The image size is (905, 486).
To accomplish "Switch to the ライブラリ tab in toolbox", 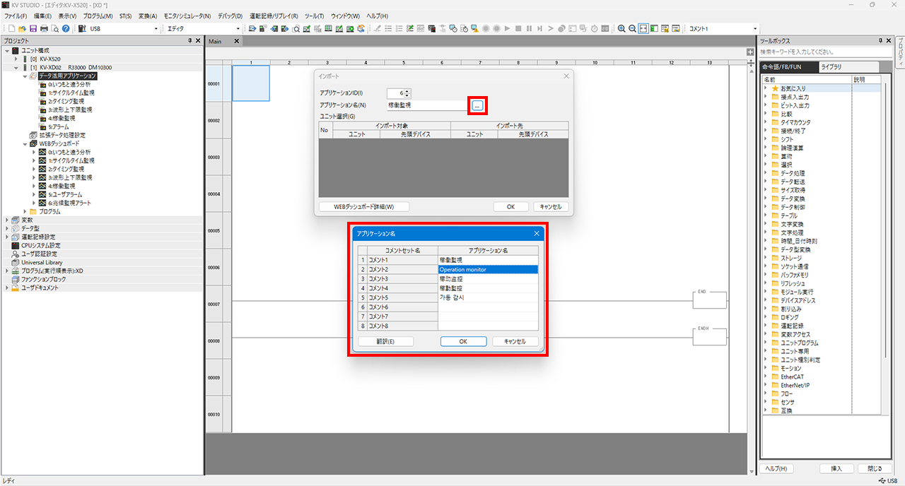I will coord(831,67).
